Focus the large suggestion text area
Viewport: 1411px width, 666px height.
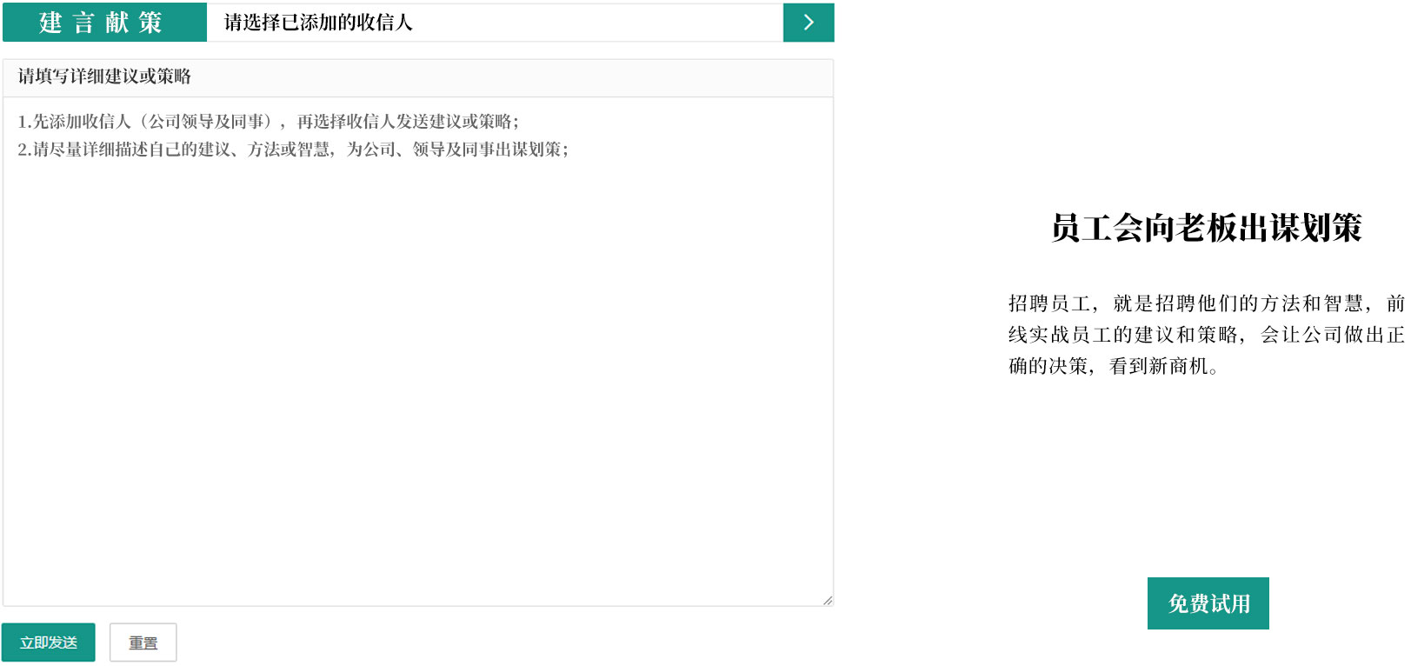click(417, 365)
